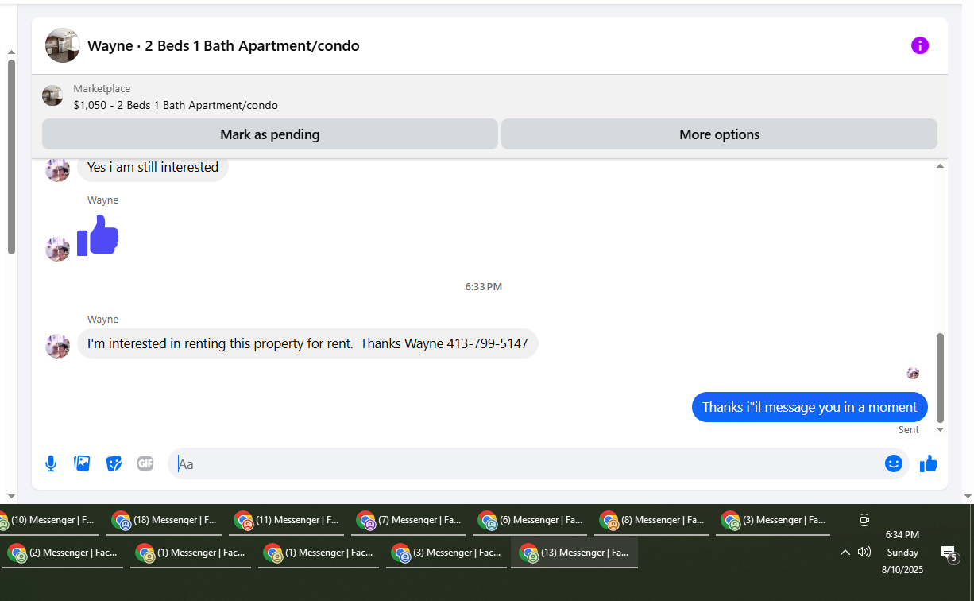Switch to '(18) Messenger' taskbar window

(164, 521)
